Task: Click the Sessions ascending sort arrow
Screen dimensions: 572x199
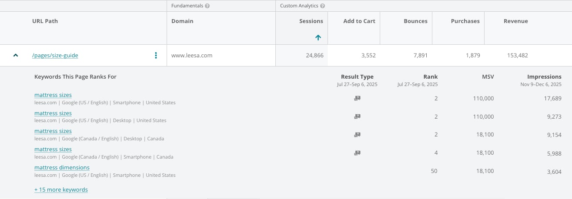Action: (318, 38)
